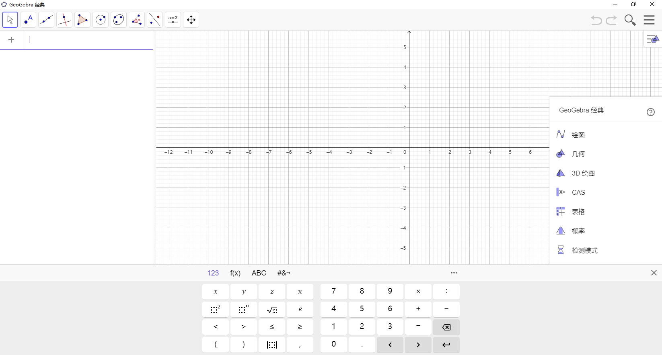The image size is (662, 355).
Task: Select the Slider tool
Action: click(173, 20)
